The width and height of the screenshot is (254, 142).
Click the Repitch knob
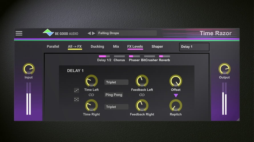[176, 105]
